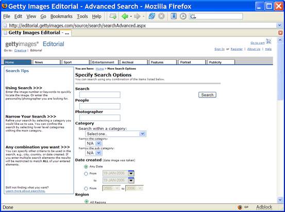Open 'Select one..' category dropdown
Screen dimensions: 285x212
coord(115,134)
